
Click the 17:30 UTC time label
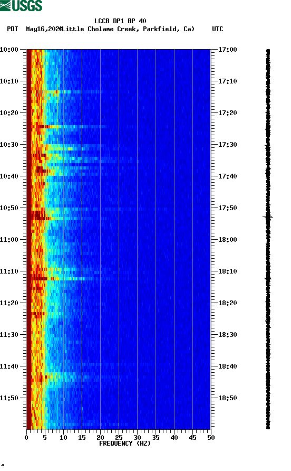(227, 145)
